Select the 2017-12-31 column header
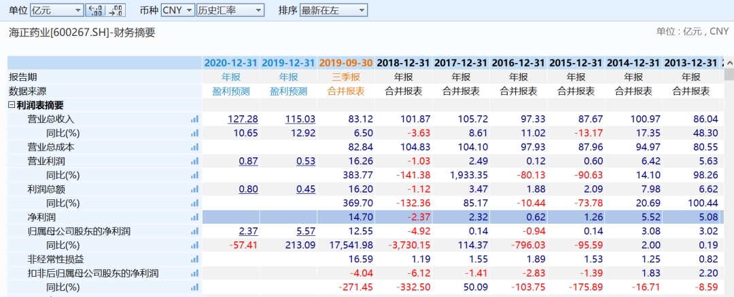Image resolution: width=734 pixels, height=297 pixels. 461,62
